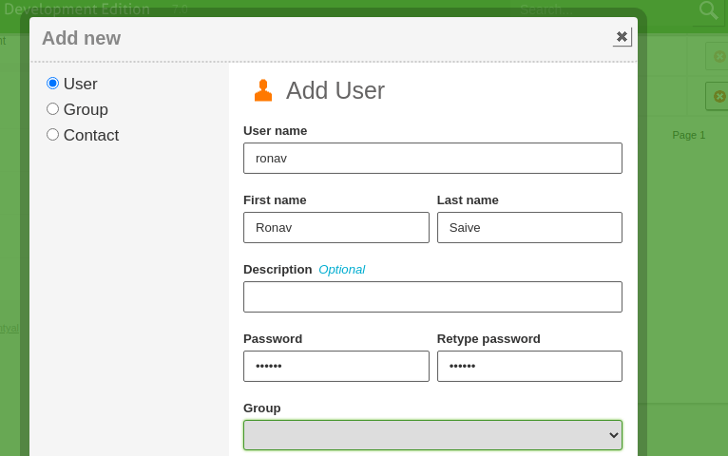Screen dimensions: 728x456
Task: Select the User radio option
Action: [53, 84]
